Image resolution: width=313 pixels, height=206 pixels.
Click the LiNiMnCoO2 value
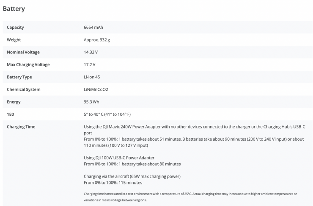click(x=96, y=89)
